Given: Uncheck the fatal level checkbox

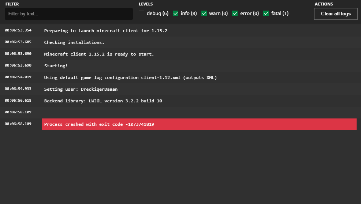Looking at the screenshot, I should point(266,14).
